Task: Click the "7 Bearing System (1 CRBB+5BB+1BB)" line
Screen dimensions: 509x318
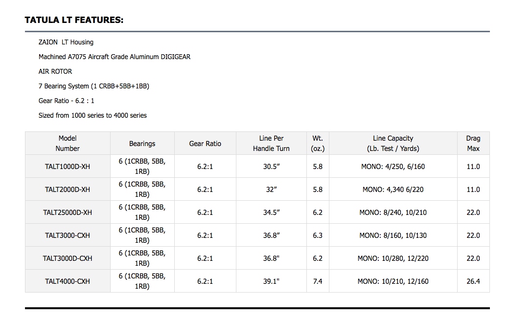Action: tap(94, 86)
